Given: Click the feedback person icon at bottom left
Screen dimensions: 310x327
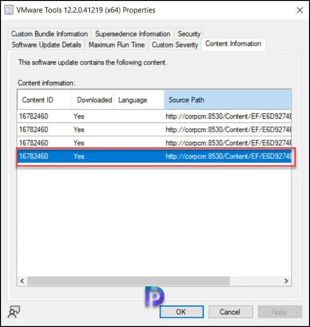Looking at the screenshot, I should (14, 312).
